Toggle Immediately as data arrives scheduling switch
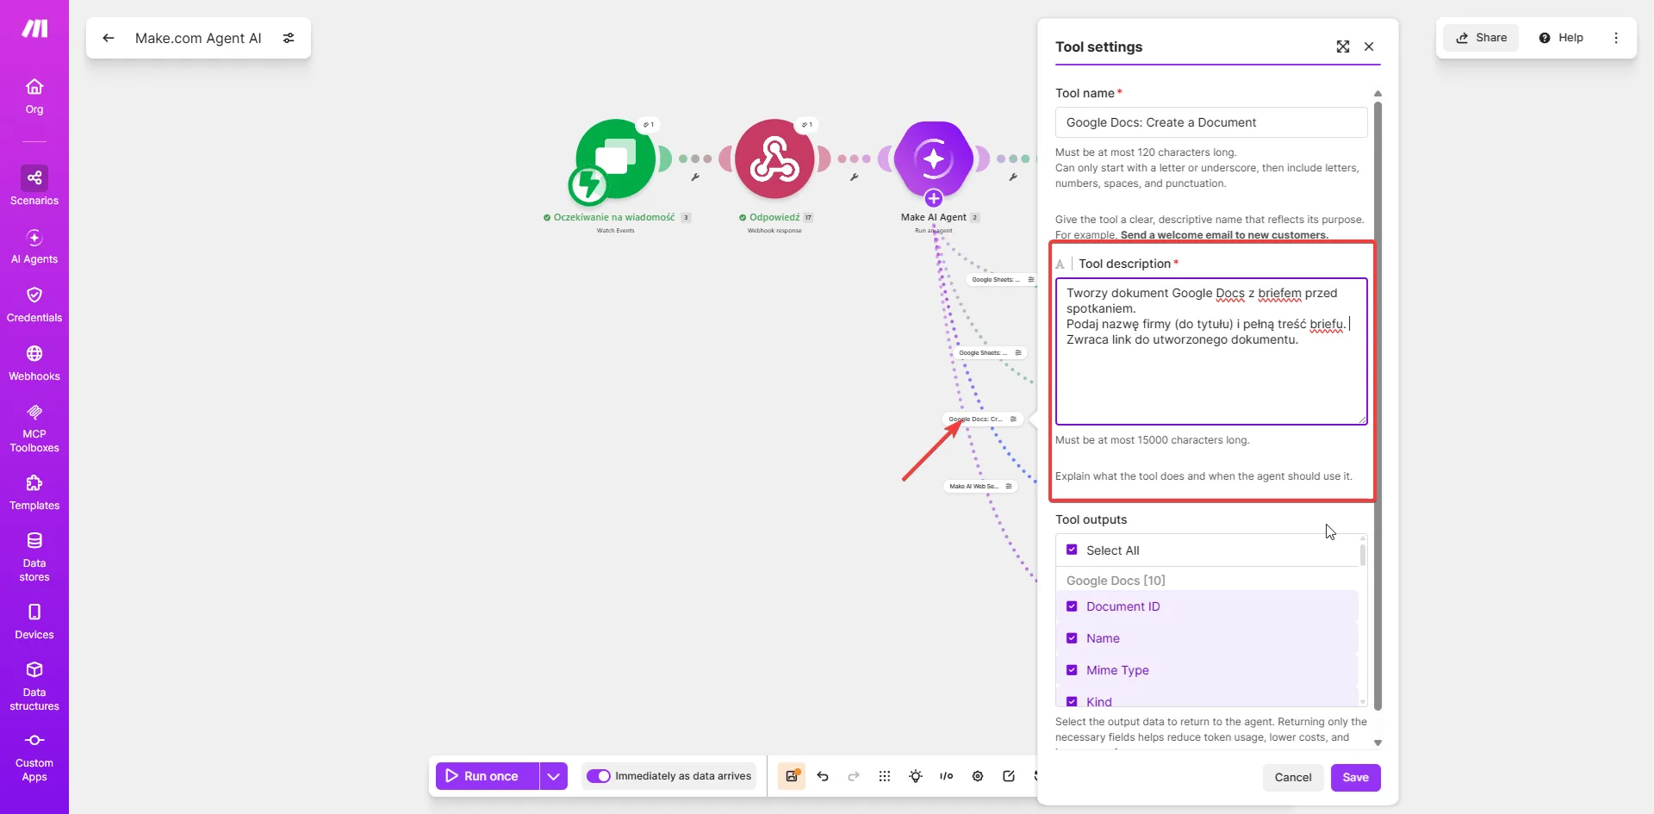 pos(599,776)
